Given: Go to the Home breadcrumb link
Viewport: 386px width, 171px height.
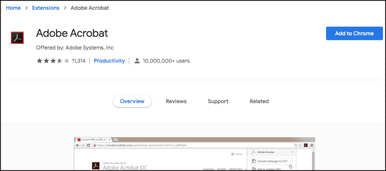Looking at the screenshot, I should coord(13,8).
